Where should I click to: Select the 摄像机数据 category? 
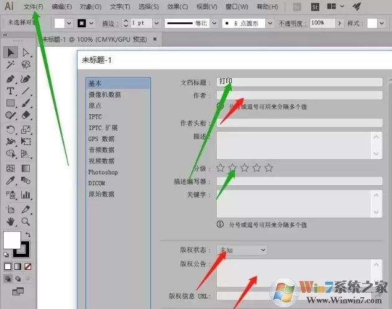coord(104,95)
